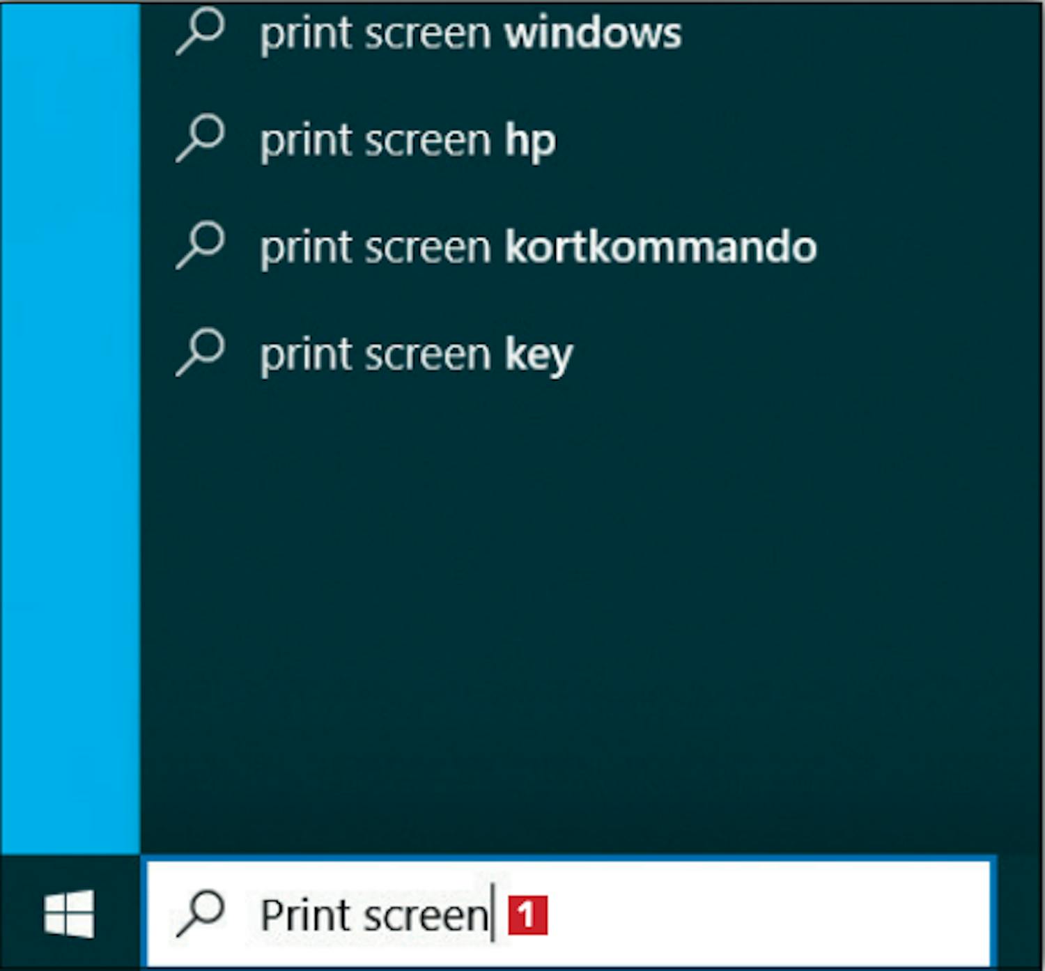This screenshot has width=1045, height=971.
Task: Click magnifier icon beside print screen windows
Action: (x=200, y=31)
